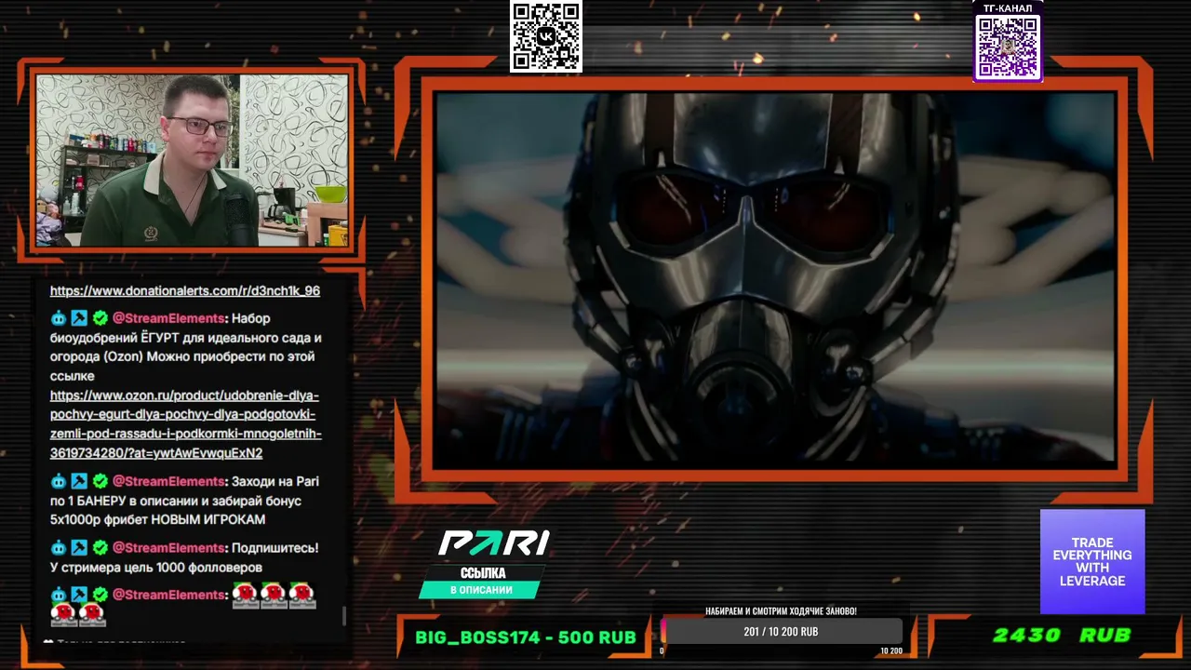
Task: Click bot icon beside the Заходи на Pari message
Action: 59,481
